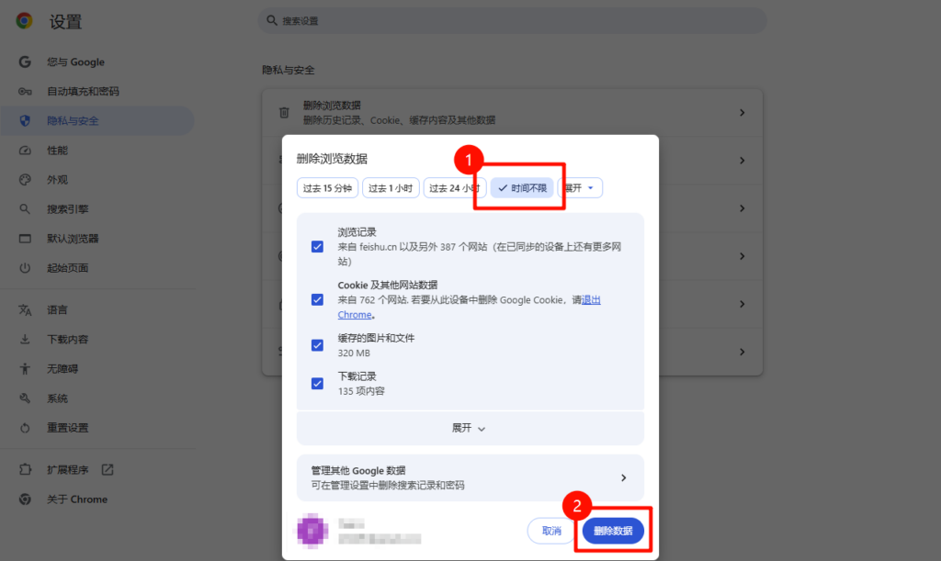This screenshot has height=561, width=941.
Task: Click the 您与 Google sidebar icon
Action: pyautogui.click(x=25, y=62)
